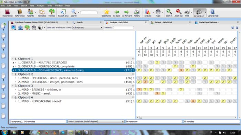Open the References toolbar icon
This screenshot has width=241, height=135.
(x=20, y=13)
